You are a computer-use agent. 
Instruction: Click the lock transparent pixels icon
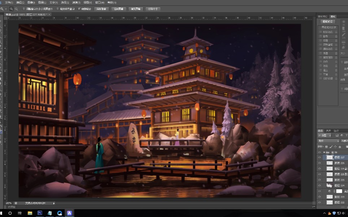point(326,146)
